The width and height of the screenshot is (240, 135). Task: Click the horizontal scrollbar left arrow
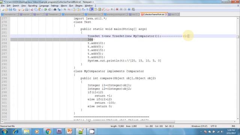coord(2,121)
